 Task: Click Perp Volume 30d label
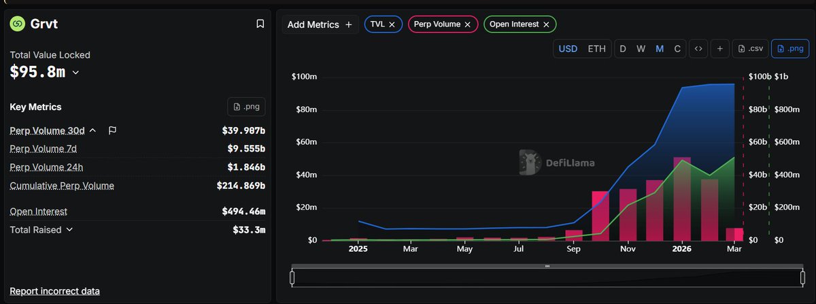point(47,130)
